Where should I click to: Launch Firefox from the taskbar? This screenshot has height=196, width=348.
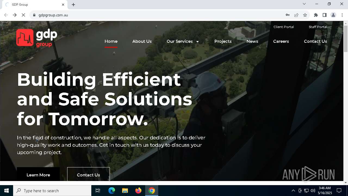point(138,191)
